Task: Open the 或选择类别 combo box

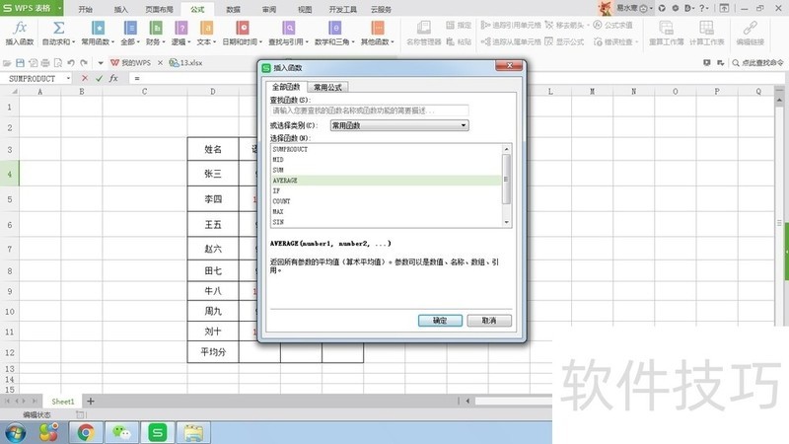Action: (399, 125)
